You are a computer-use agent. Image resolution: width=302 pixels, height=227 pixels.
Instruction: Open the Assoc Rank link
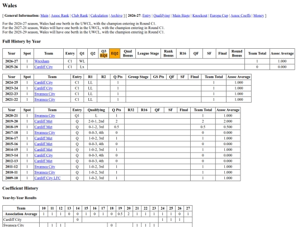(x=60, y=16)
